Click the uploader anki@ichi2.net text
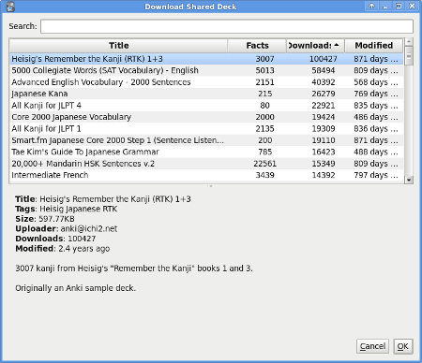The image size is (422, 363). 89,229
